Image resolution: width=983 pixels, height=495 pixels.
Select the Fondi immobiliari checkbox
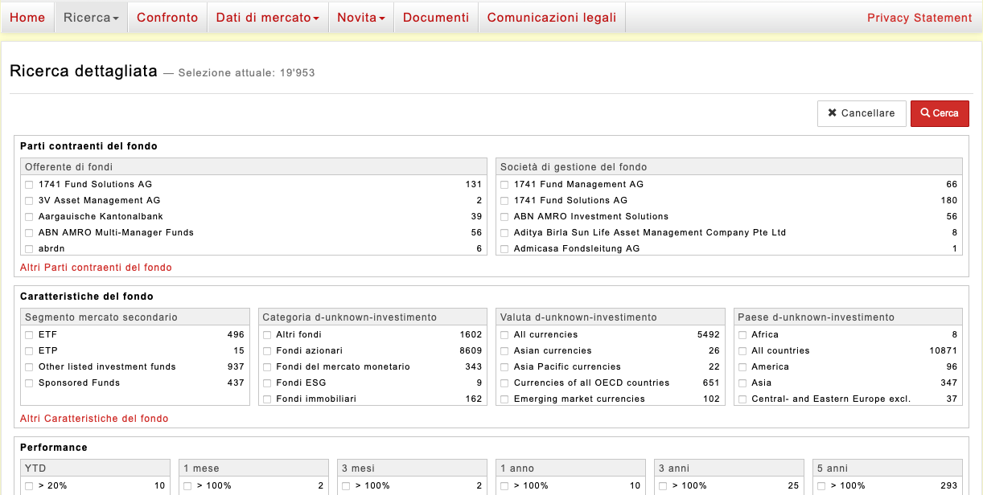[267, 399]
